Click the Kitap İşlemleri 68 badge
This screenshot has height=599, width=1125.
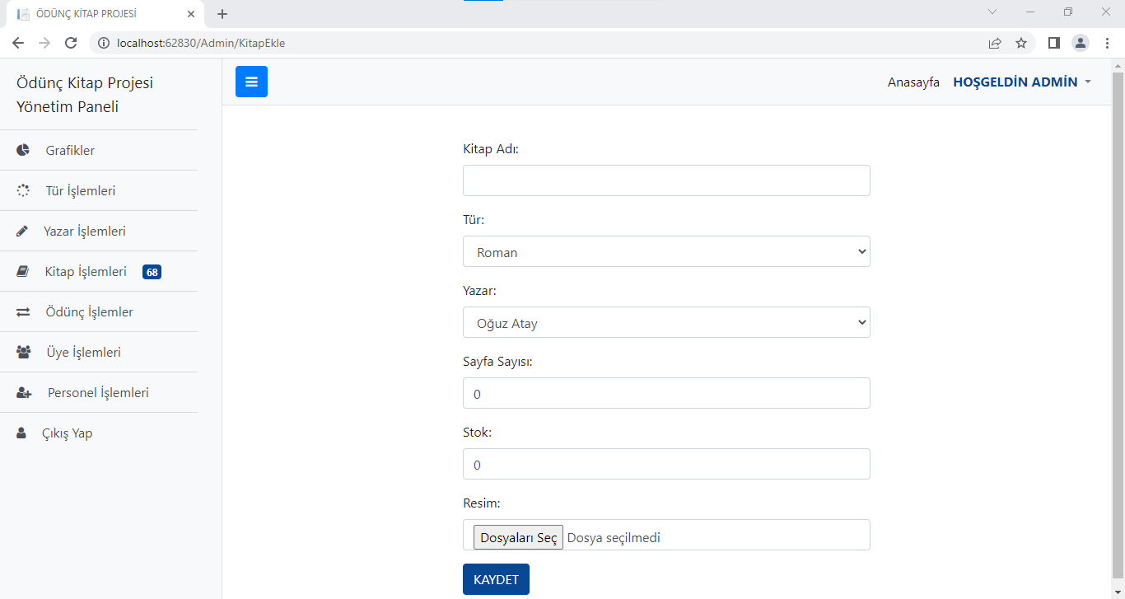(x=152, y=271)
